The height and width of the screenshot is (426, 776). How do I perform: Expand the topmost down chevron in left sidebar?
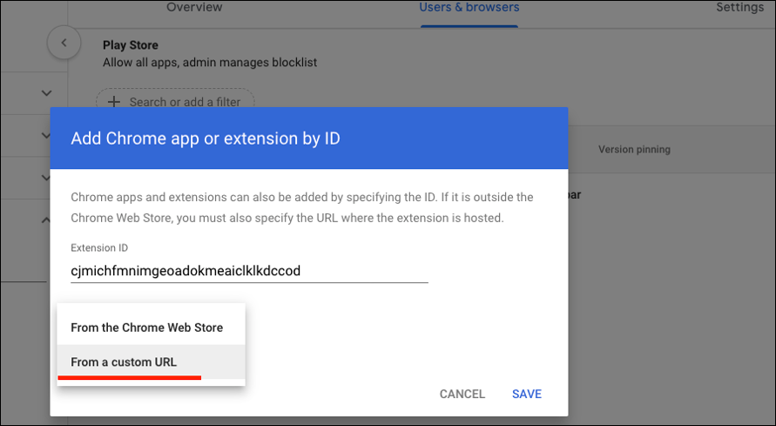click(47, 92)
